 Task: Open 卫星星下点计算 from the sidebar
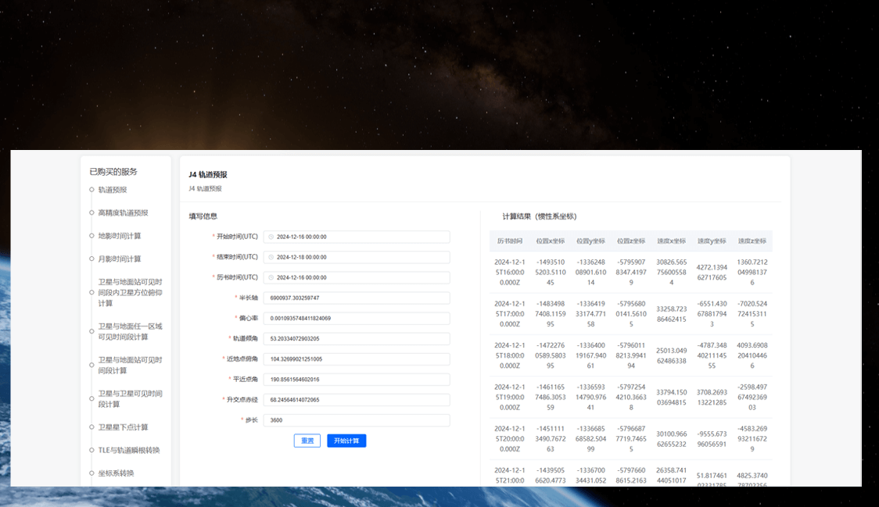pyautogui.click(x=123, y=427)
